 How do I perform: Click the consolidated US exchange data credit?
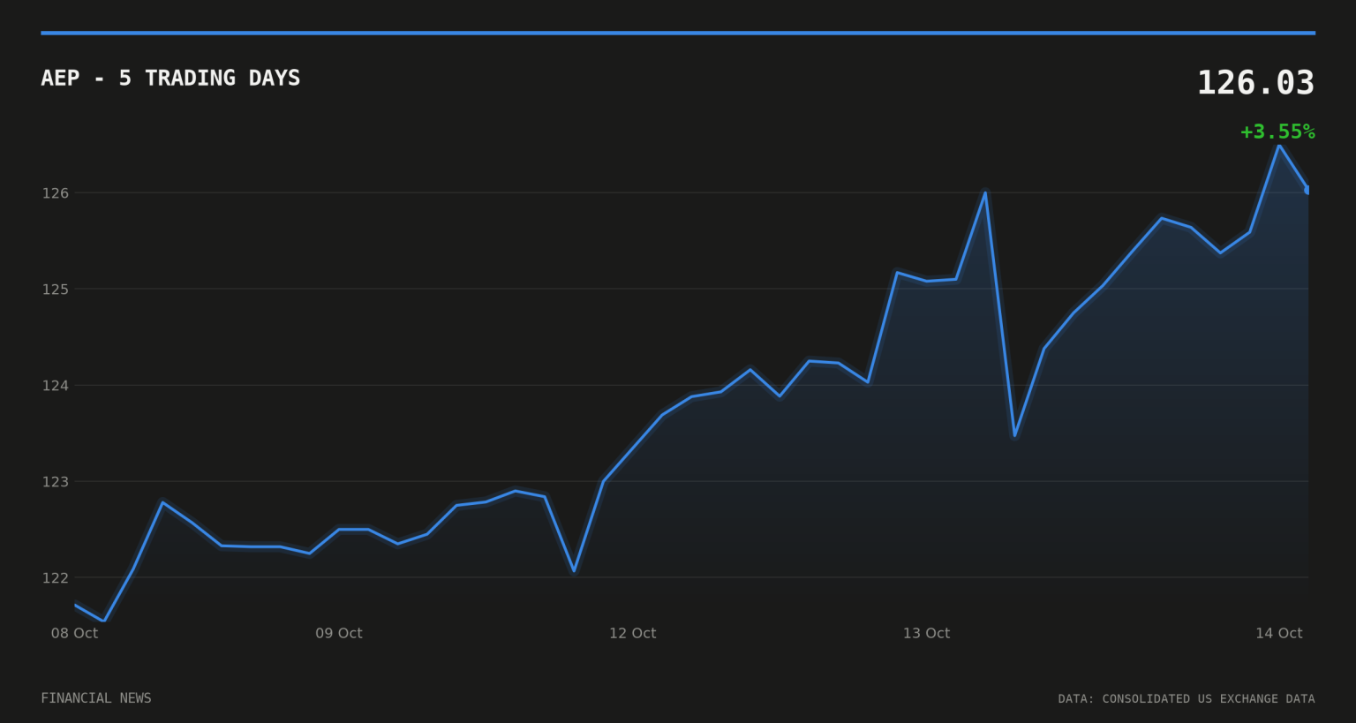pos(1186,699)
